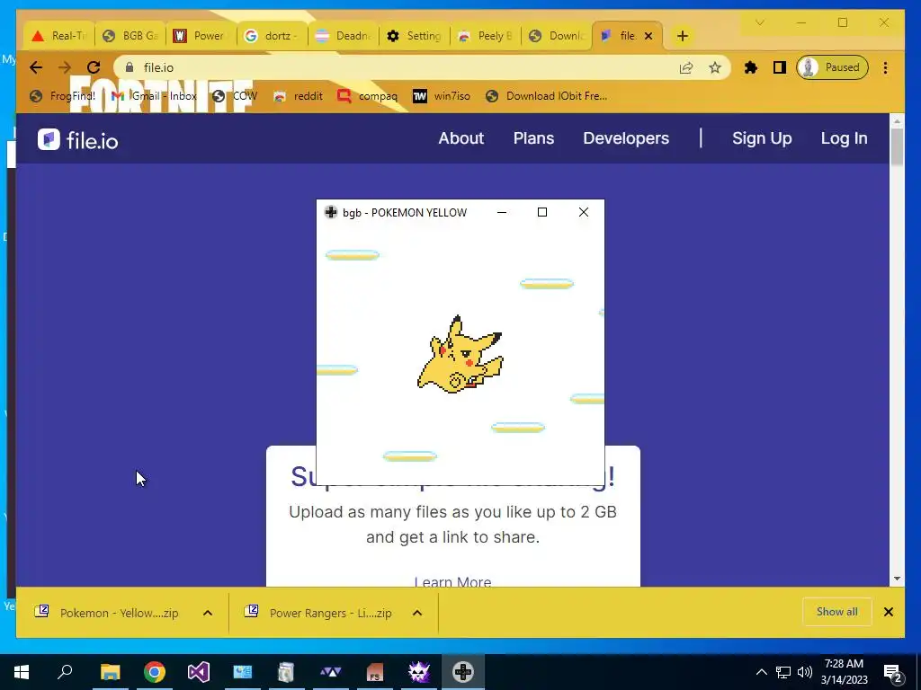921x690 pixels.
Task: Switch to the dortz Google tab
Action: point(273,36)
